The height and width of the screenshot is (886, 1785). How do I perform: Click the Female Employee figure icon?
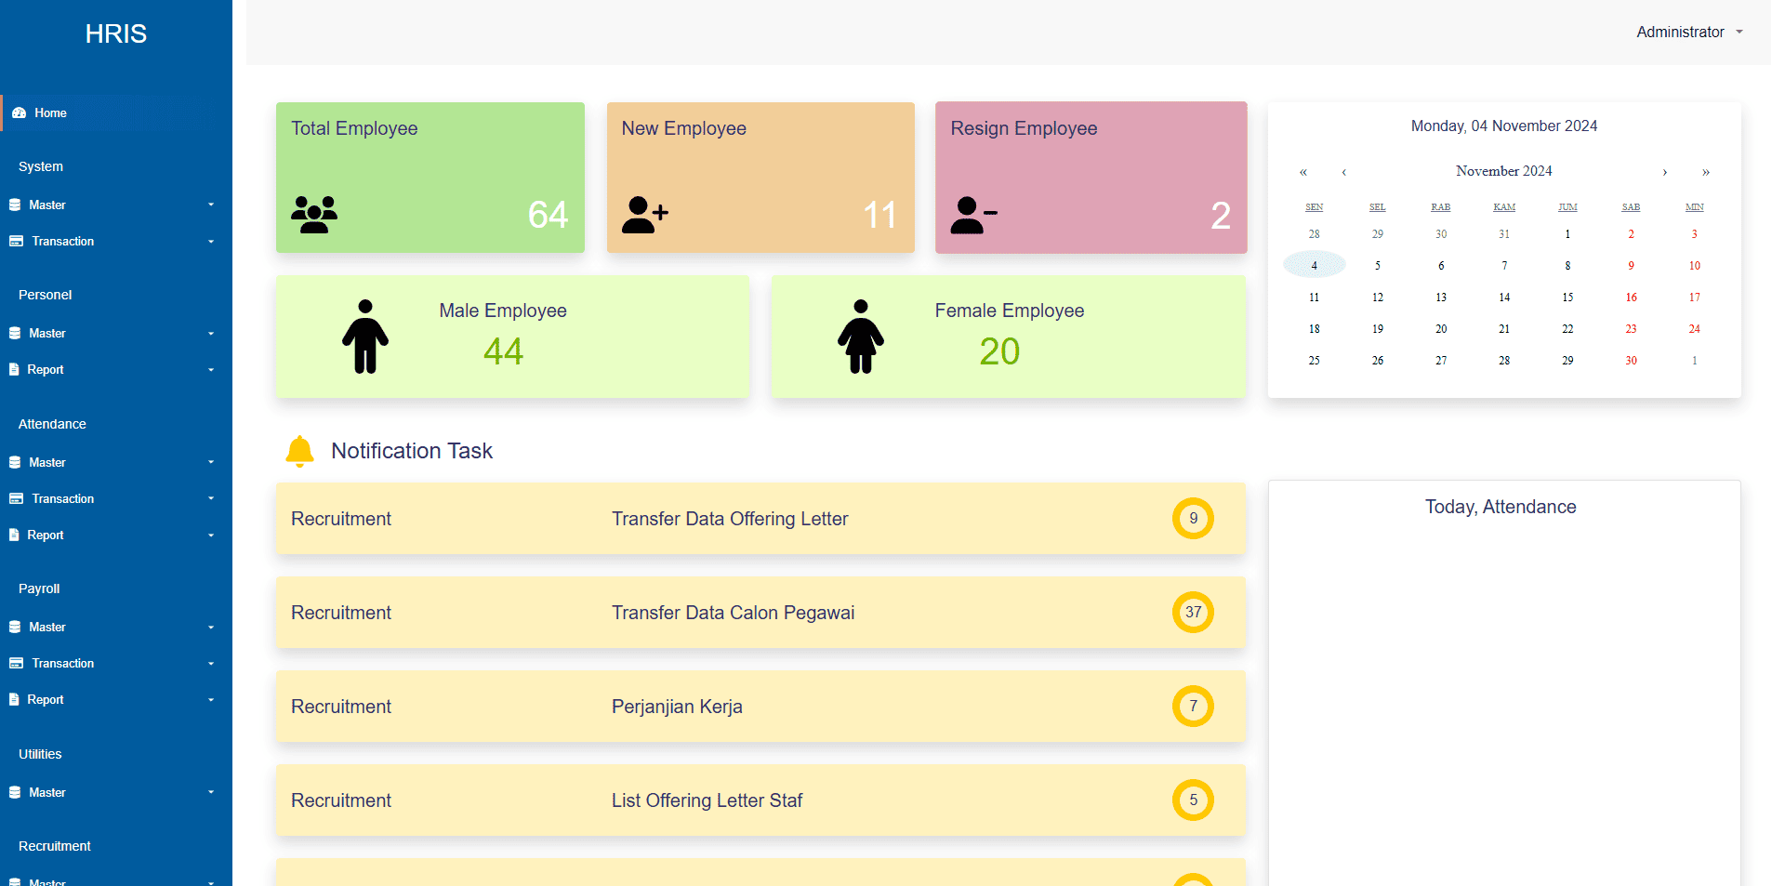860,337
